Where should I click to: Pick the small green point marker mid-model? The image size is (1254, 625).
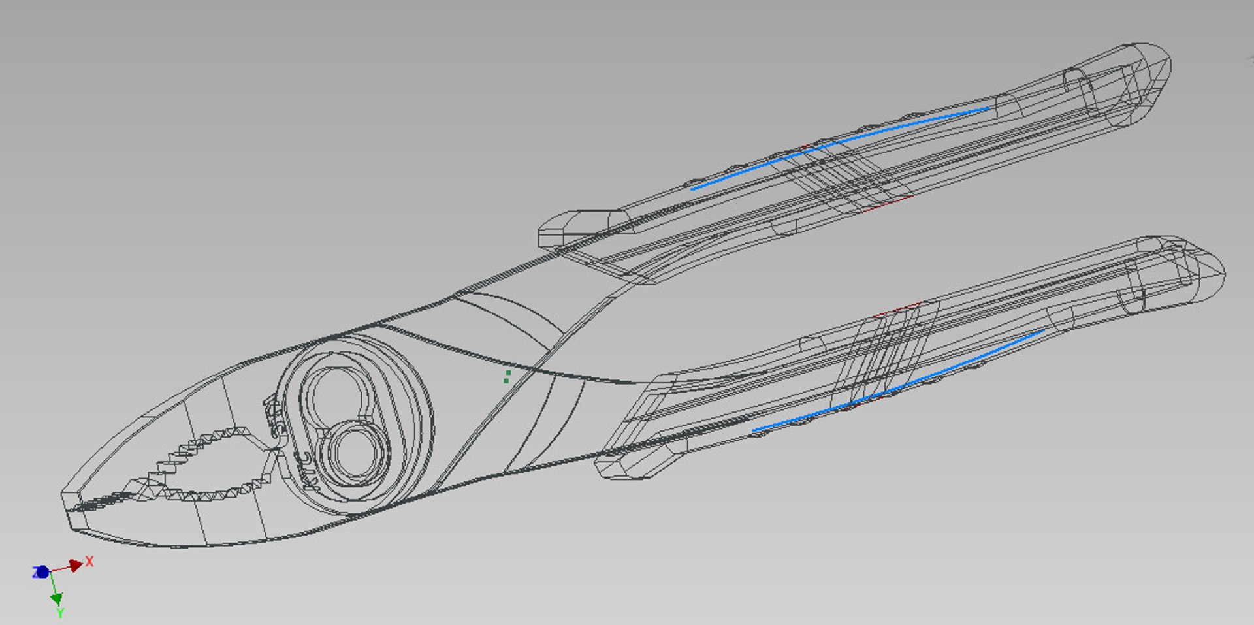pyautogui.click(x=507, y=376)
